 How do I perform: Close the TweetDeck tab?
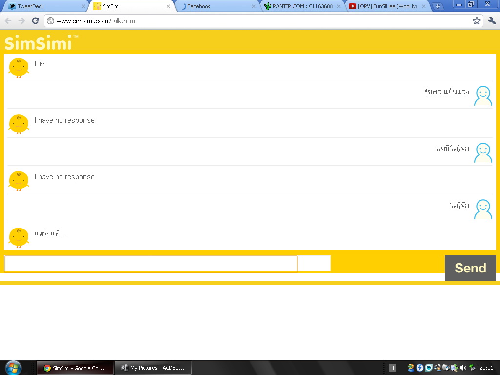click(x=83, y=6)
